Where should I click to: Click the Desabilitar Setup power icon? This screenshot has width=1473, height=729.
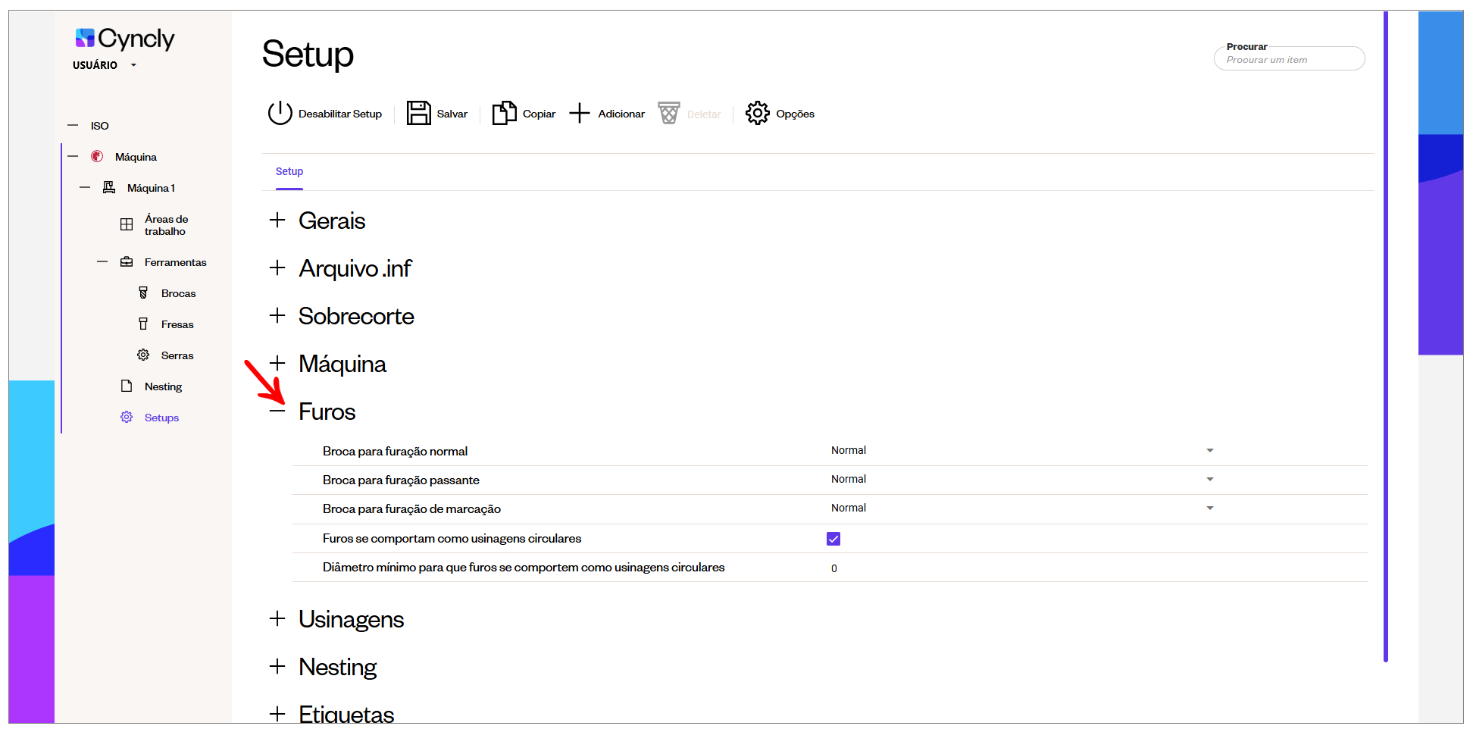(280, 114)
